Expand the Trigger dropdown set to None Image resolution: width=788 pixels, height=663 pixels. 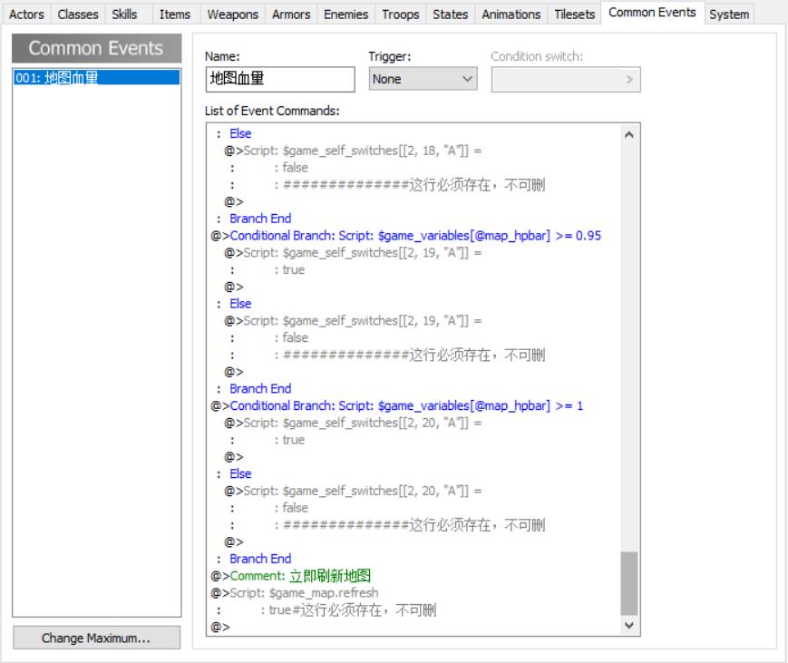pyautogui.click(x=423, y=79)
